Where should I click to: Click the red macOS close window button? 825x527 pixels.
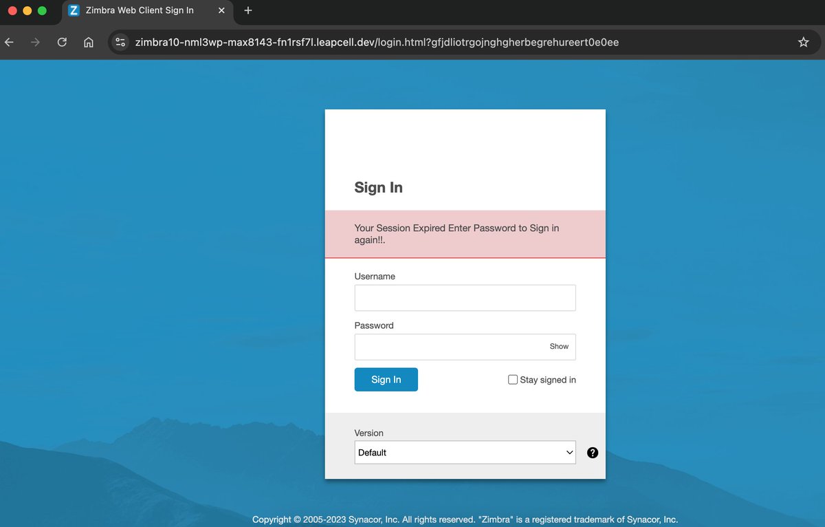[12, 10]
